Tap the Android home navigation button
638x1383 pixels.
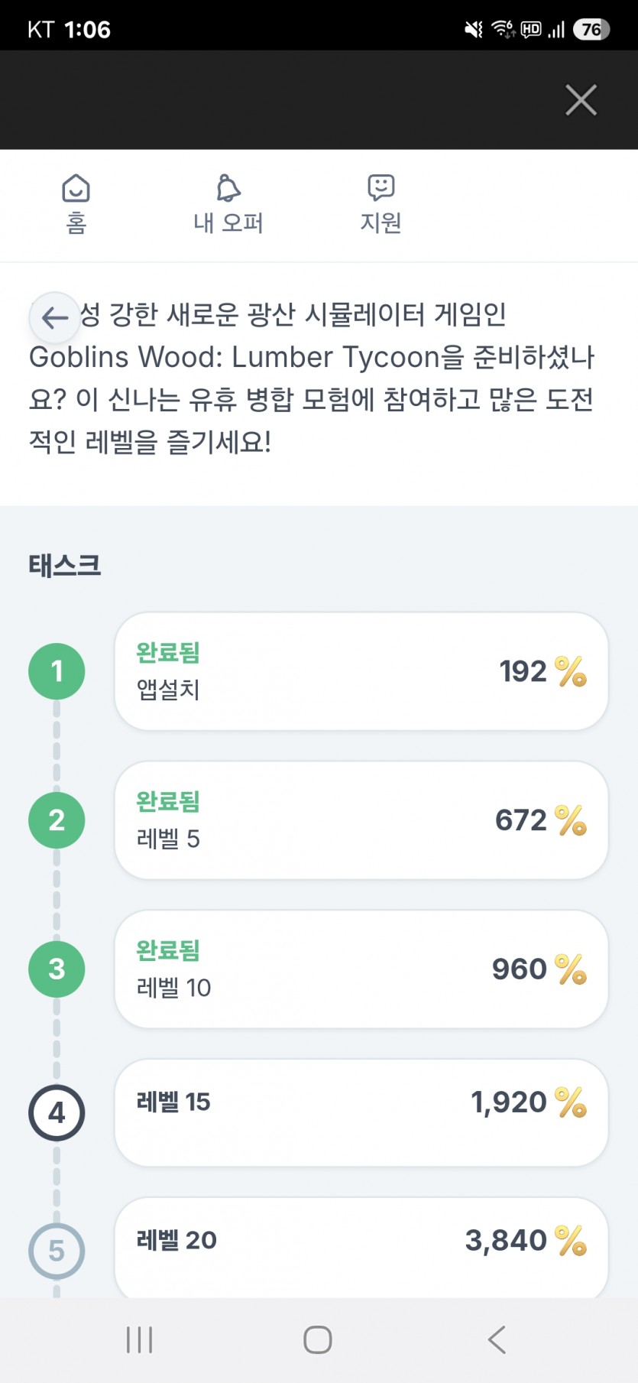tap(318, 1339)
